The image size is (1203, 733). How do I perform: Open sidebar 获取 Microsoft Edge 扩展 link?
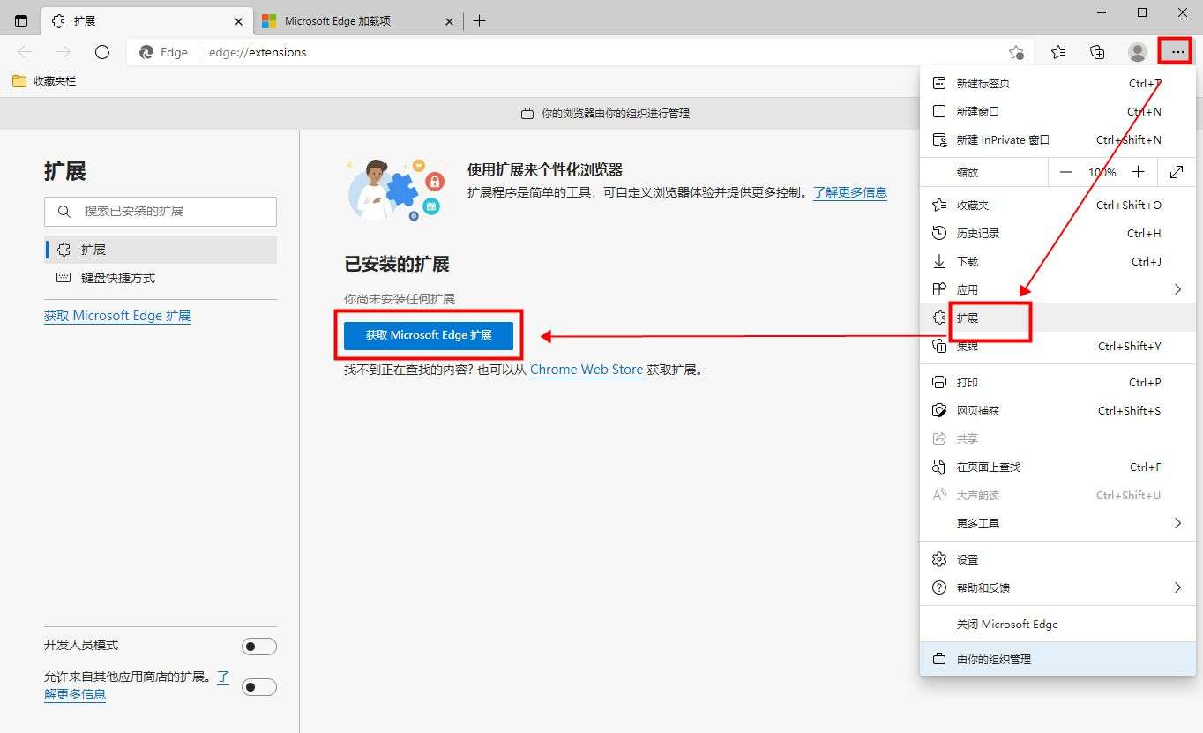point(117,316)
